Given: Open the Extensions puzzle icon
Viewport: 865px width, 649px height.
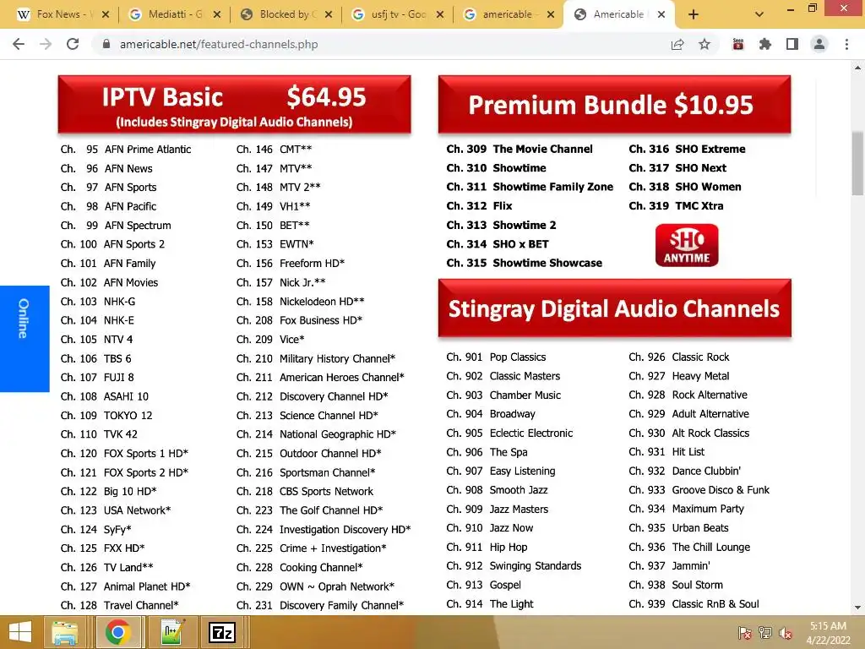Looking at the screenshot, I should tap(765, 44).
